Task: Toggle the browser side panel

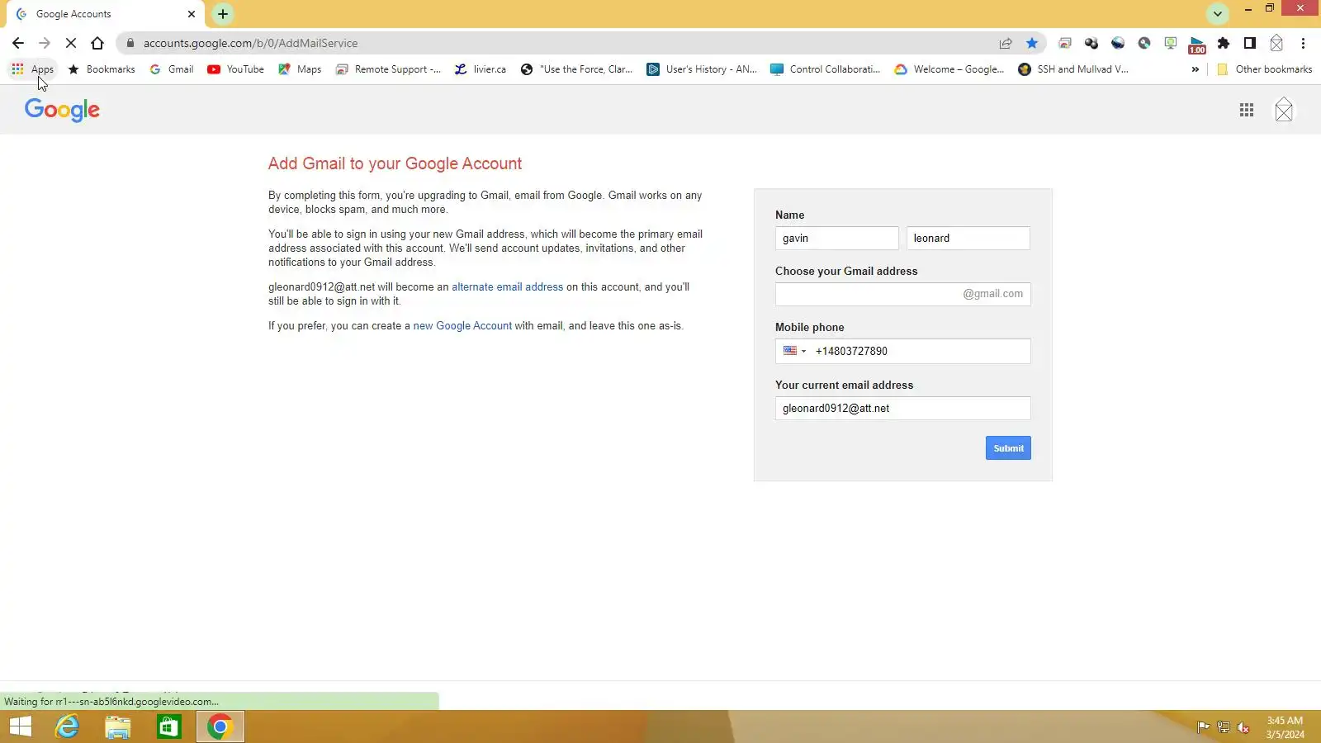Action: pyautogui.click(x=1250, y=43)
